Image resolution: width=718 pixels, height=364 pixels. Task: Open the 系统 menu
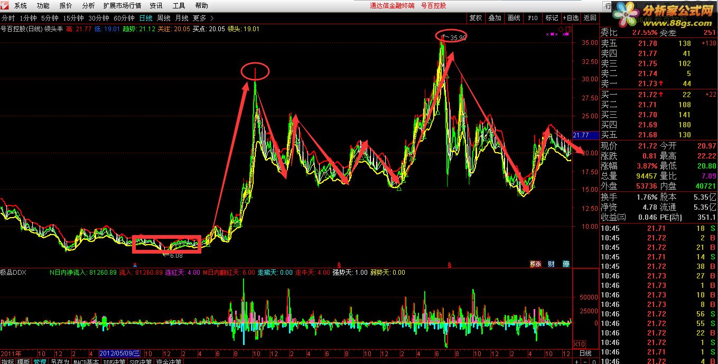[x=20, y=6]
